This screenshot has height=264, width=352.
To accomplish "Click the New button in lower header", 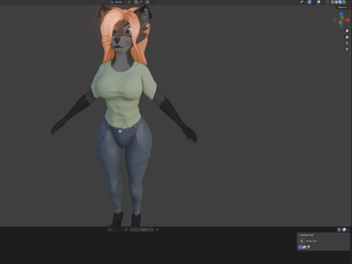I will pyautogui.click(x=142, y=230).
